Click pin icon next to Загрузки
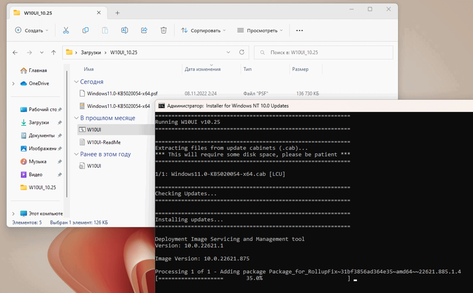 (x=60, y=122)
